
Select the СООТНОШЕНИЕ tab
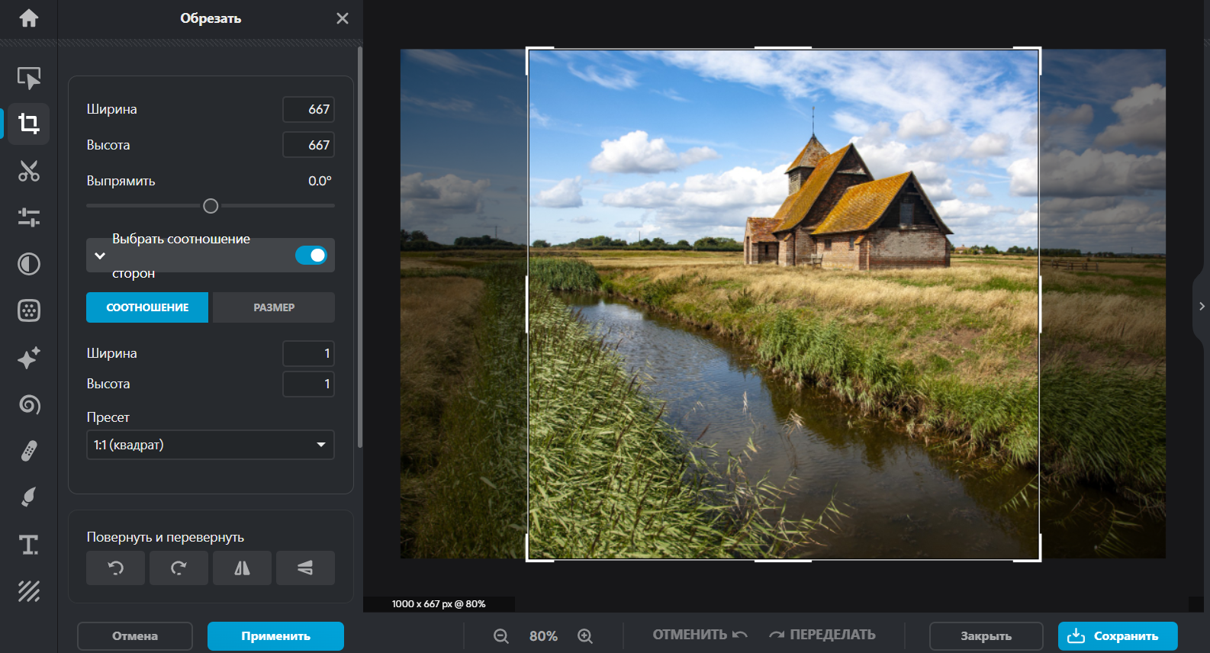[147, 307]
